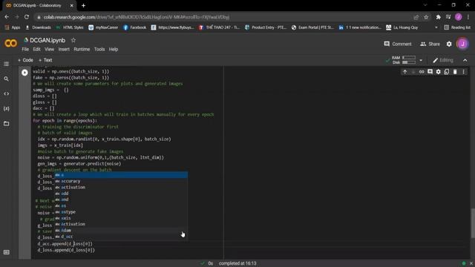The width and height of the screenshot is (475, 267).
Task: Open the share page icon in the address bar
Action: click(x=416, y=17)
